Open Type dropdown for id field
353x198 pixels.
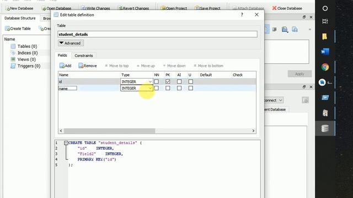(137, 81)
